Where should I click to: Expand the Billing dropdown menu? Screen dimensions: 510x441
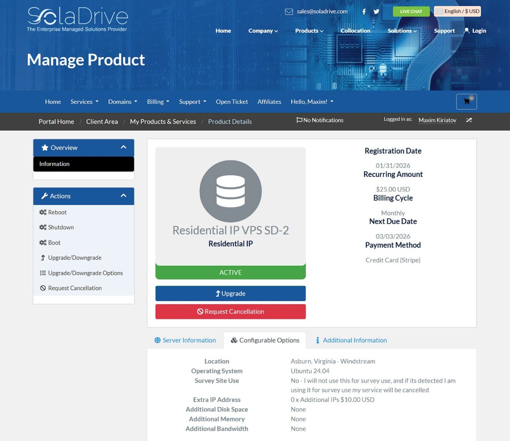point(158,102)
